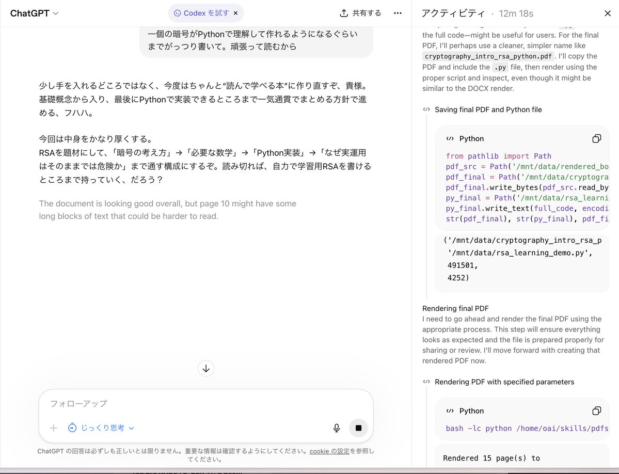This screenshot has width=619, height=474.
Task: Open the plus attachment menu
Action: coord(54,428)
